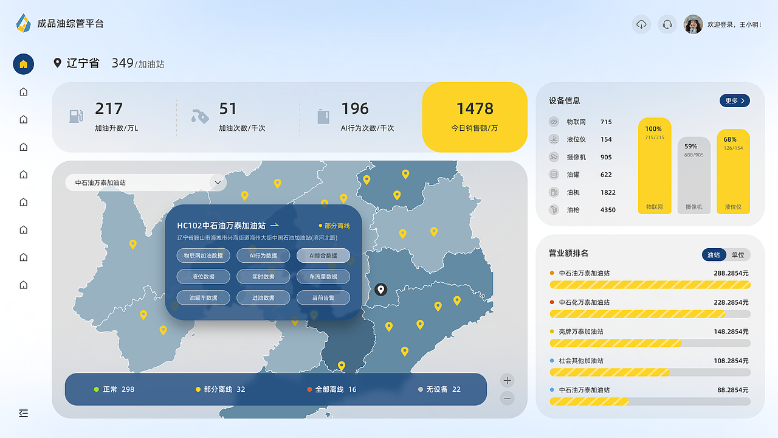Click progress bar under 社会其他加油站
Viewport: 778px width, 438px height.
[x=650, y=372]
